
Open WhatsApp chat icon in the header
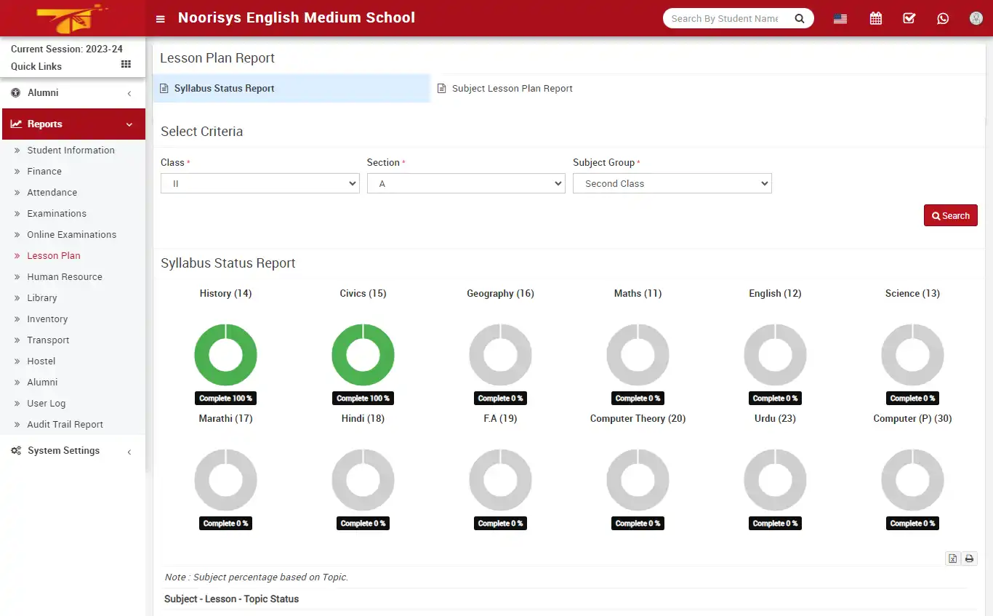943,17
